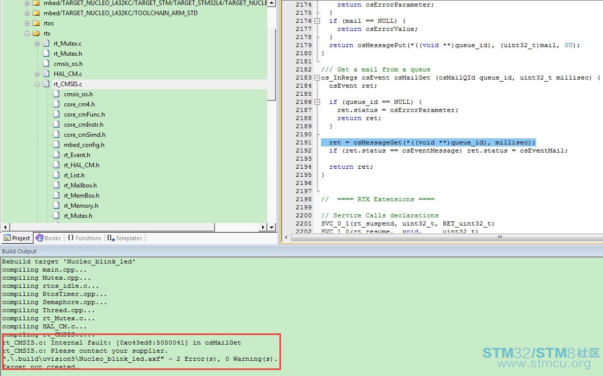This screenshot has height=376, width=603.
Task: Click the Books tab icon
Action: pos(39,238)
